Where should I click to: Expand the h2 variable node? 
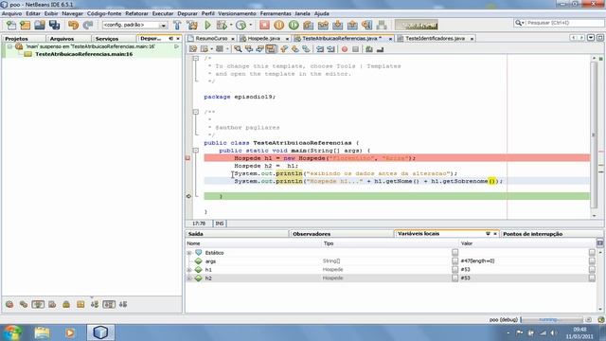click(189, 278)
